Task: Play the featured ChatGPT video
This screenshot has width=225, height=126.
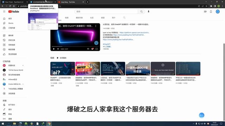Action: (x=54, y=49)
